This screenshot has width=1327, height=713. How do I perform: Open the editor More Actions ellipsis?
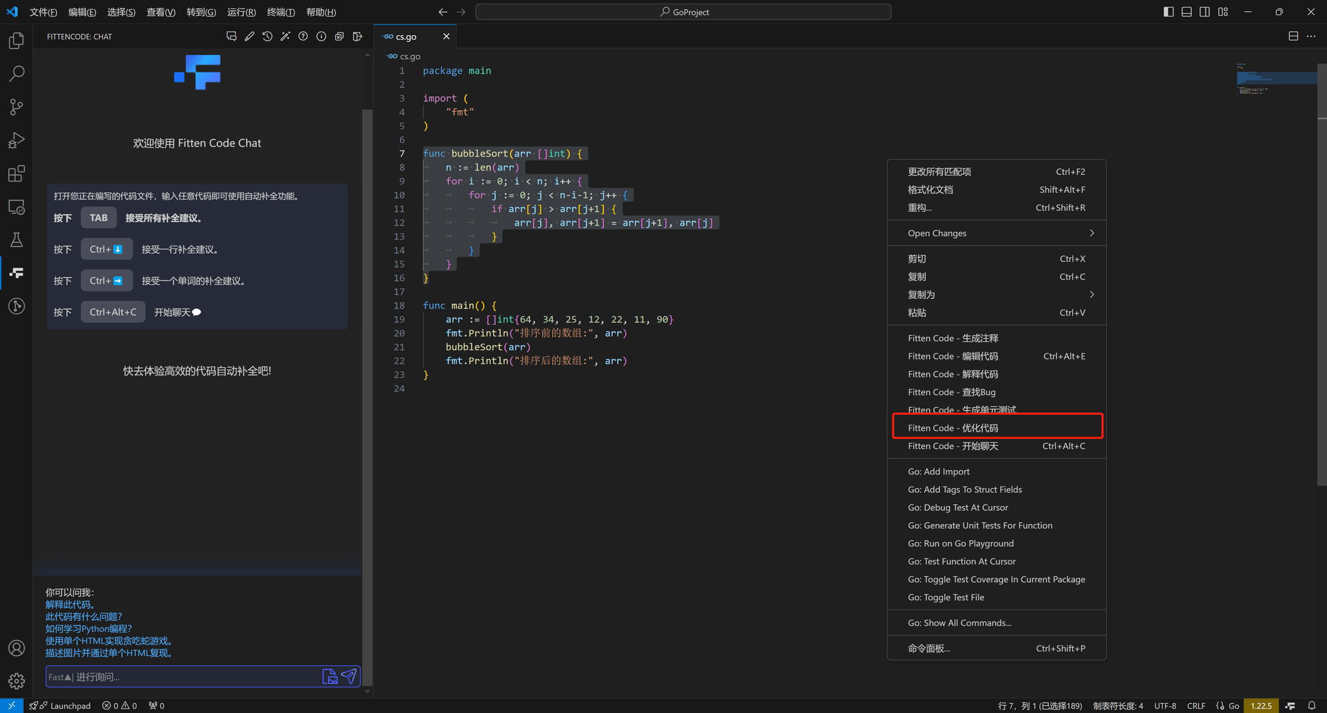tap(1311, 36)
